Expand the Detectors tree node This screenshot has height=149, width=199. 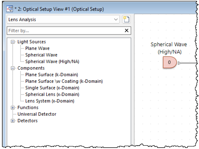pyautogui.click(x=13, y=121)
